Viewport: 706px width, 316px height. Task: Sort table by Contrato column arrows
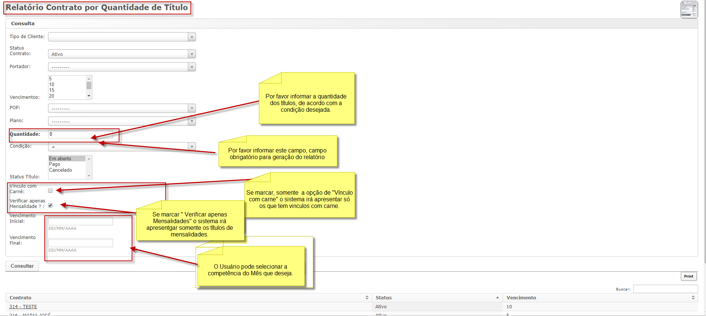pos(367,297)
